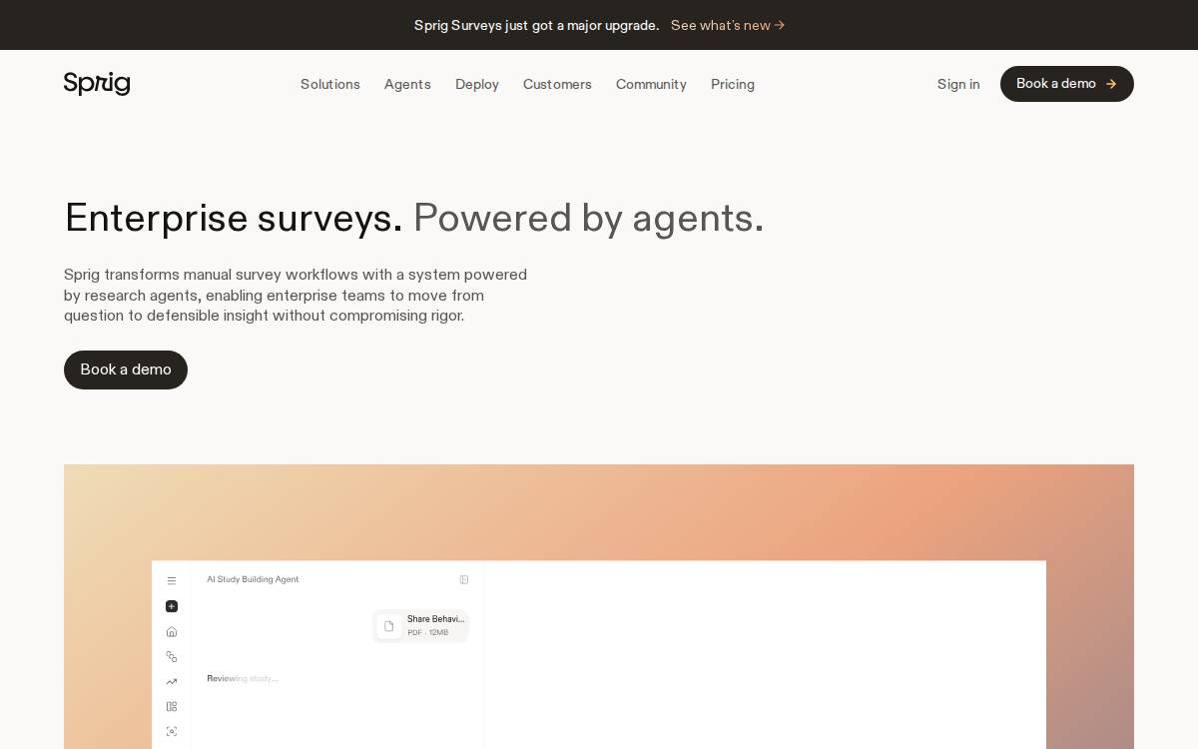This screenshot has width=1198, height=749.
Task: Open the Share Behavi... PDF attachment
Action: pos(420,626)
